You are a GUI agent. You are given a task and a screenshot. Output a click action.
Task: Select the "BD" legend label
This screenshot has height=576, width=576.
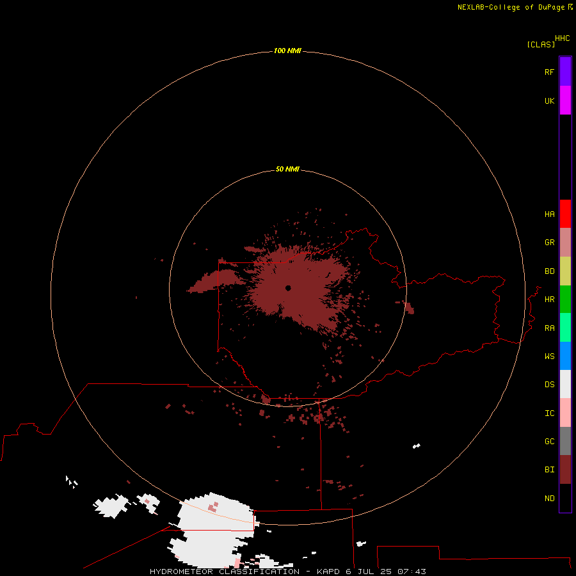pyautogui.click(x=549, y=271)
